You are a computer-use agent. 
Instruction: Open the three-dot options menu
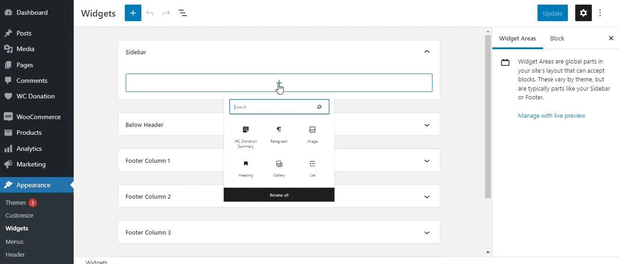click(600, 13)
